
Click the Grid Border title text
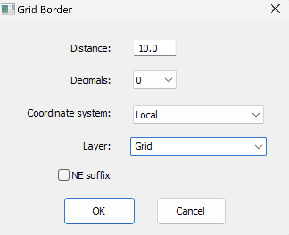(45, 9)
